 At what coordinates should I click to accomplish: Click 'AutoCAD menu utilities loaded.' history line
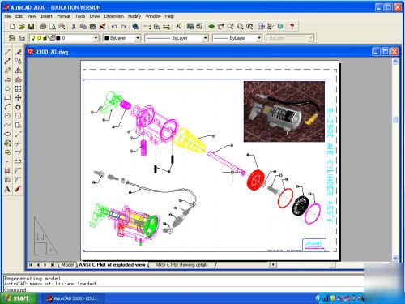coord(50,284)
